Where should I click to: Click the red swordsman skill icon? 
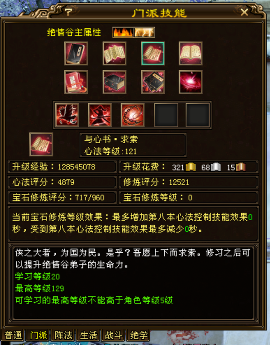(x=99, y=115)
